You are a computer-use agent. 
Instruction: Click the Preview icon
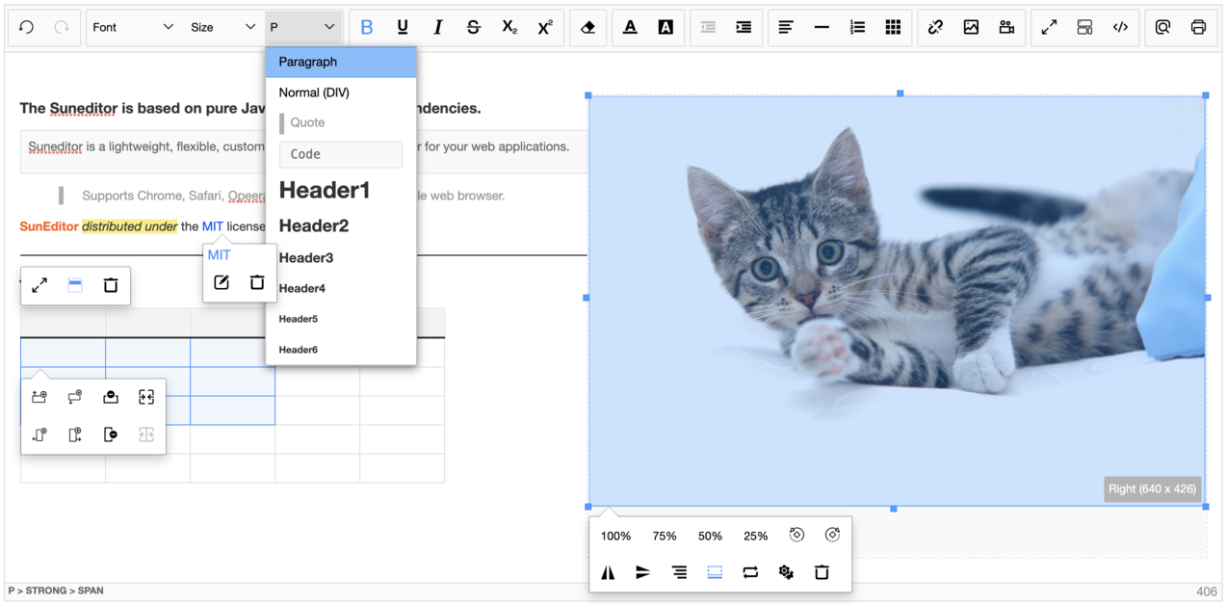[1162, 27]
